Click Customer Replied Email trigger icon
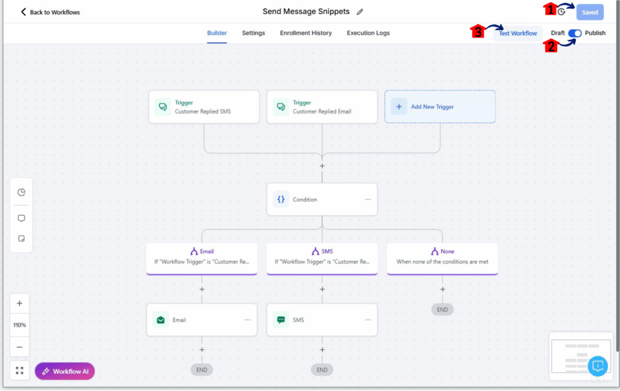The width and height of the screenshot is (620, 391). coord(281,107)
